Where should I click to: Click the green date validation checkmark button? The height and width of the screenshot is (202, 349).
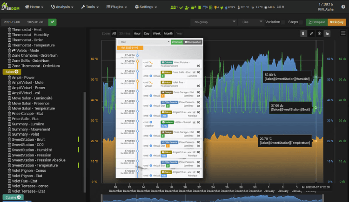pyautogui.click(x=52, y=22)
